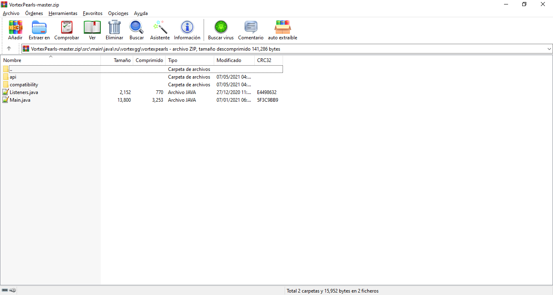Screen dimensions: 553x295
Task: Click the compatibility folder's modified date
Action: pos(234,85)
